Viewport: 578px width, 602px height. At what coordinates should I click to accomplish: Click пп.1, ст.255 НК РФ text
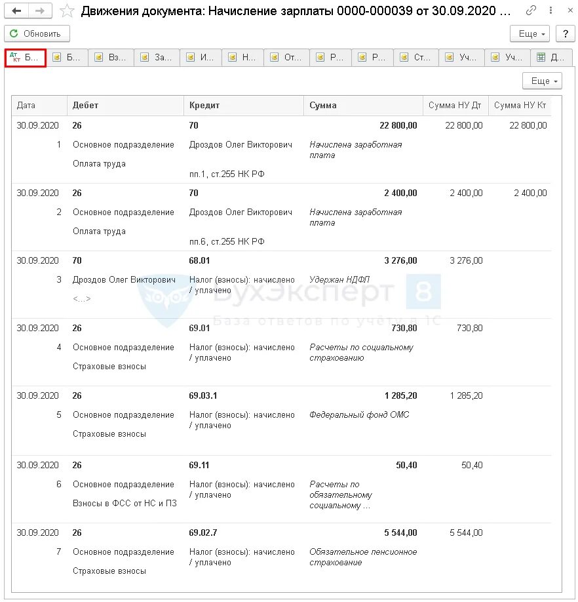pos(227,174)
